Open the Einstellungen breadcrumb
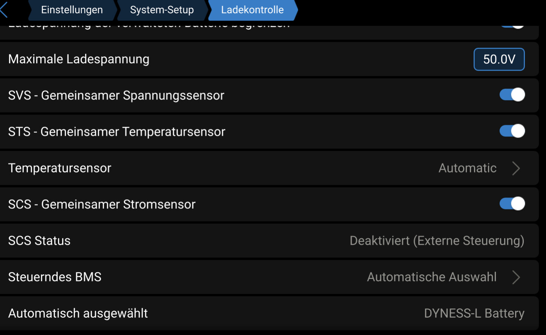546x335 pixels. click(72, 10)
